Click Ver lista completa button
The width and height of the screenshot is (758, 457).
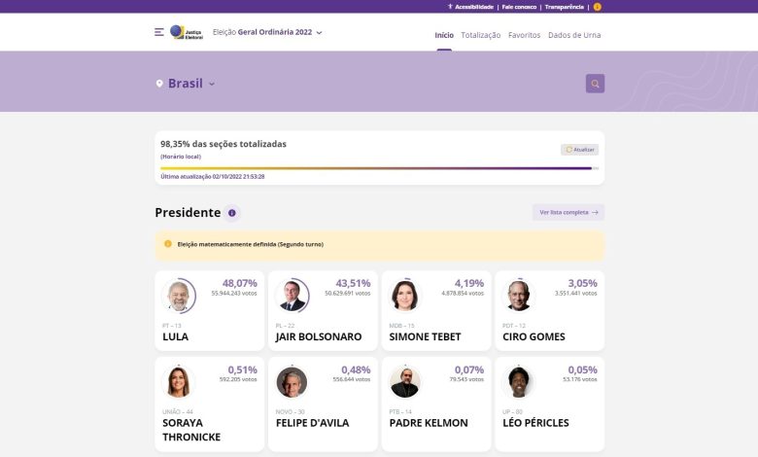point(568,212)
